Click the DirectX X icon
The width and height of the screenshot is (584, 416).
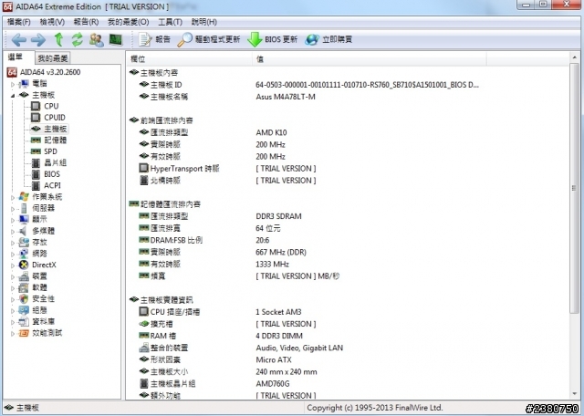click(x=24, y=265)
